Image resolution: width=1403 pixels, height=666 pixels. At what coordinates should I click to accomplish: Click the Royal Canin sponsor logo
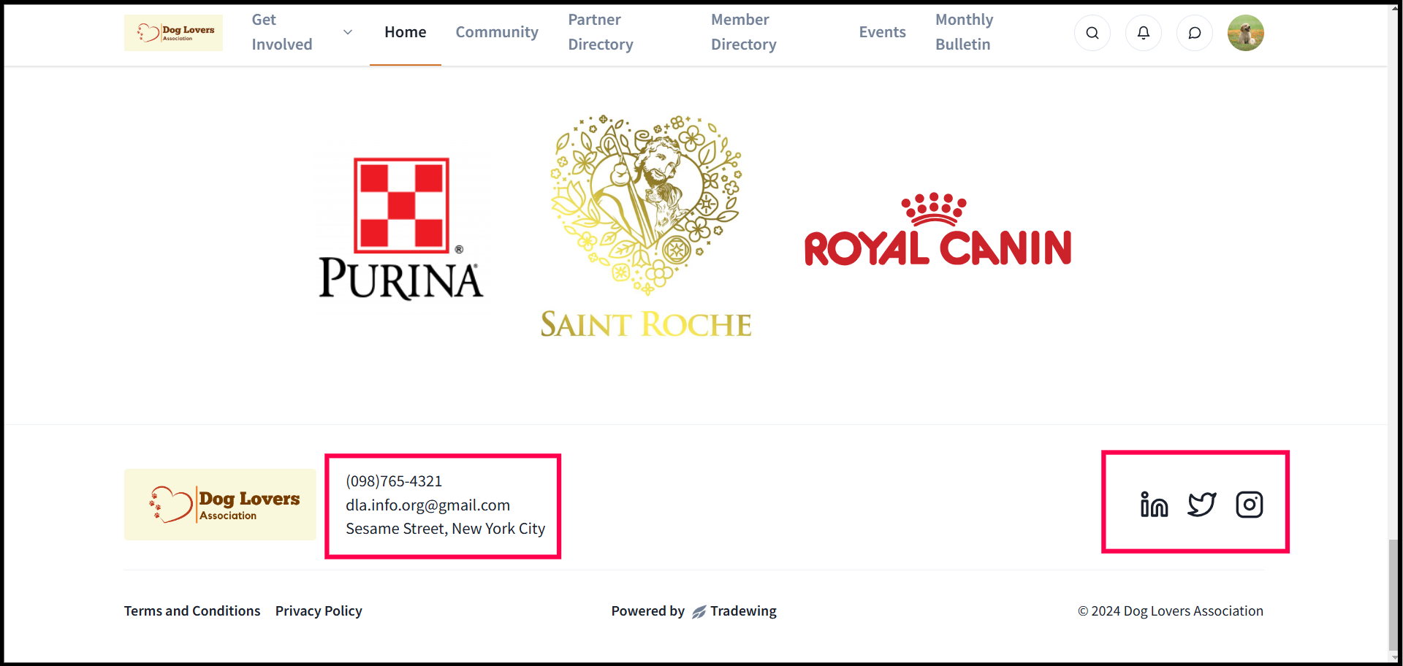coord(938,229)
